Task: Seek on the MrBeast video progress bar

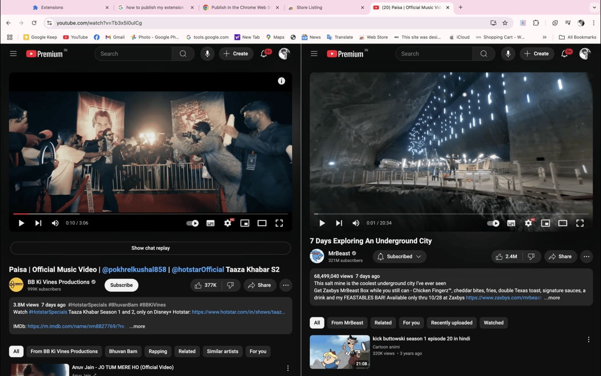Action: pos(451,214)
